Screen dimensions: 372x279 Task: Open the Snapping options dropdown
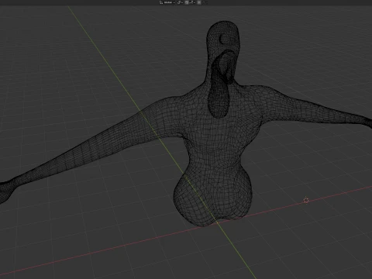(x=192, y=2)
